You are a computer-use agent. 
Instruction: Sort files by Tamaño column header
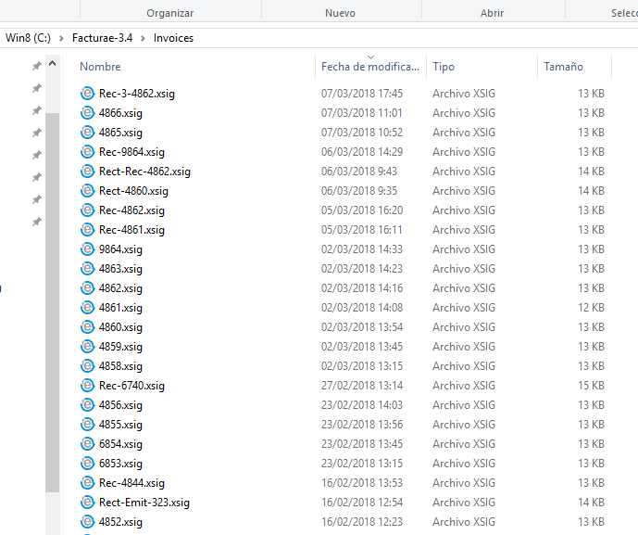point(563,67)
